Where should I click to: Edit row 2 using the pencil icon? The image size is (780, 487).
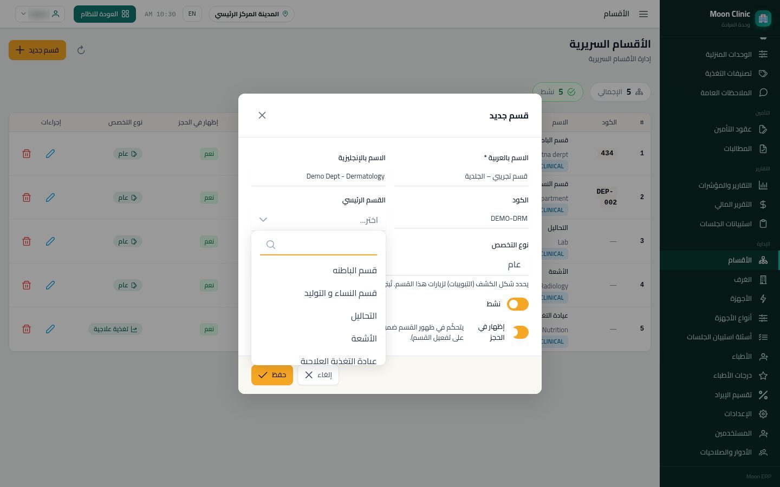click(50, 198)
